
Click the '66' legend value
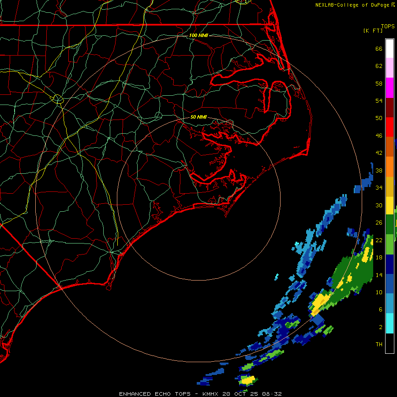tap(379, 49)
